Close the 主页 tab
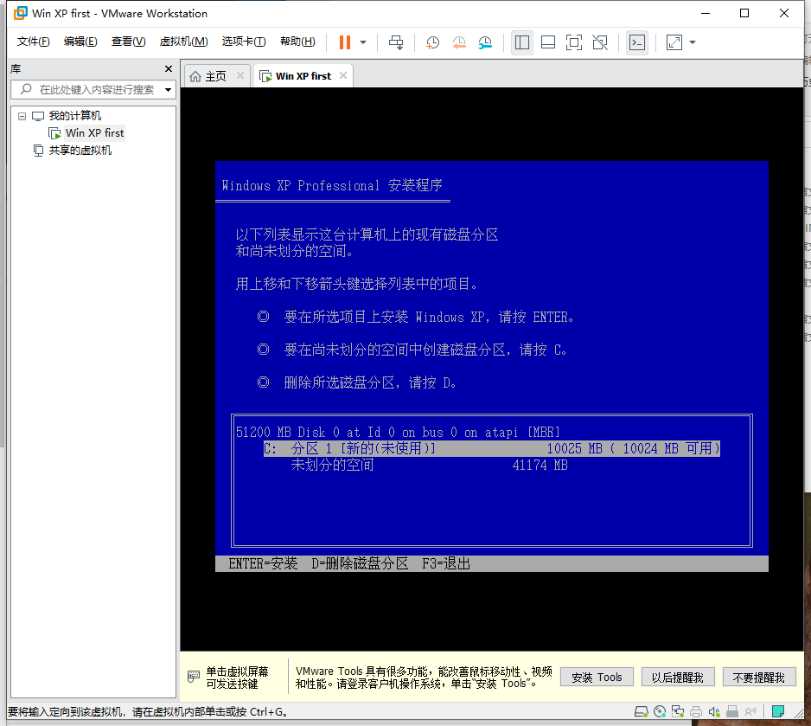The width and height of the screenshot is (811, 726). (x=240, y=75)
